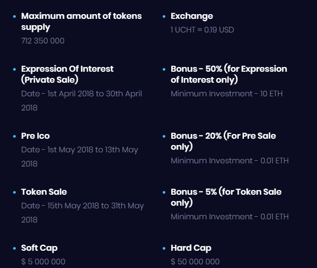Click the 'Token Sale' heading
The height and width of the screenshot is (268, 317).
pyautogui.click(x=44, y=192)
